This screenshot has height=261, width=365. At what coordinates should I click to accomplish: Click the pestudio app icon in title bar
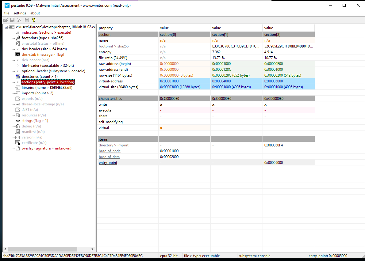(x=7, y=5)
